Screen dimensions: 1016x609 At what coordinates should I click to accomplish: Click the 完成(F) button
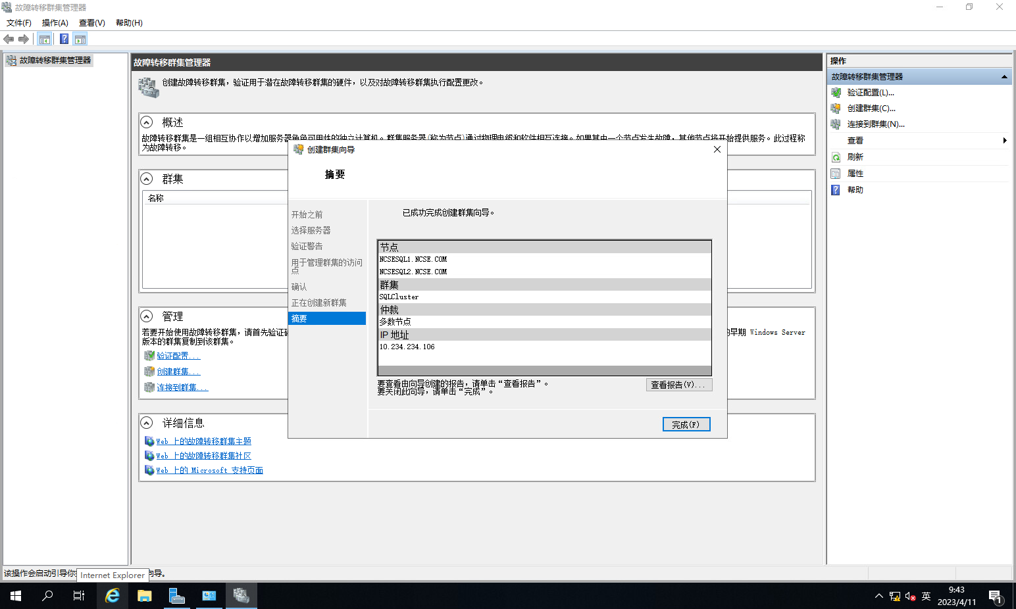coord(686,425)
